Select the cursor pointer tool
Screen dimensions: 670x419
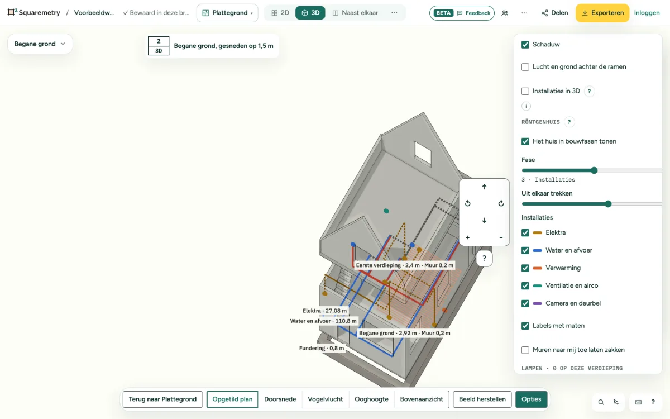pos(616,402)
